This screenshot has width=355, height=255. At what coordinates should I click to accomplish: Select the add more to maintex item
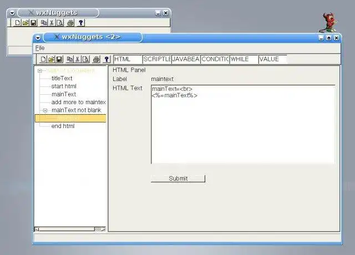coord(79,102)
